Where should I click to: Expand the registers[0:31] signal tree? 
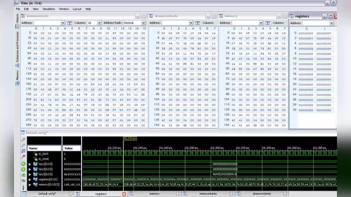click(x=30, y=179)
